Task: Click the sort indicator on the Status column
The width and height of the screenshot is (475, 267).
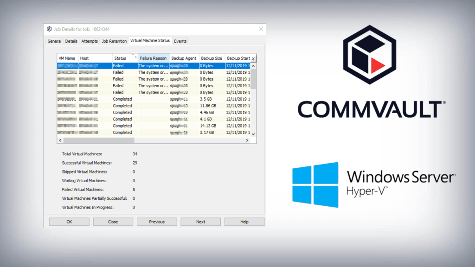Action: coord(133,56)
